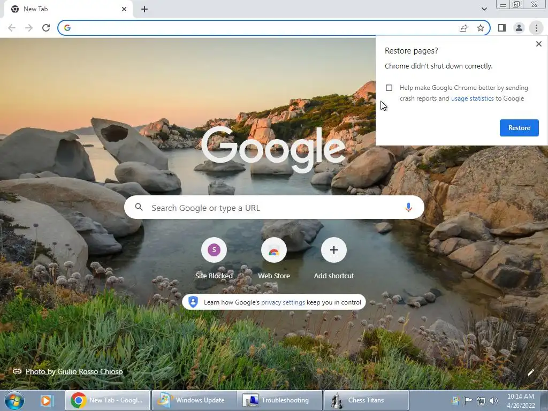The image size is (548, 411).
Task: Open the clock showing 10:14 AM
Action: 521,401
